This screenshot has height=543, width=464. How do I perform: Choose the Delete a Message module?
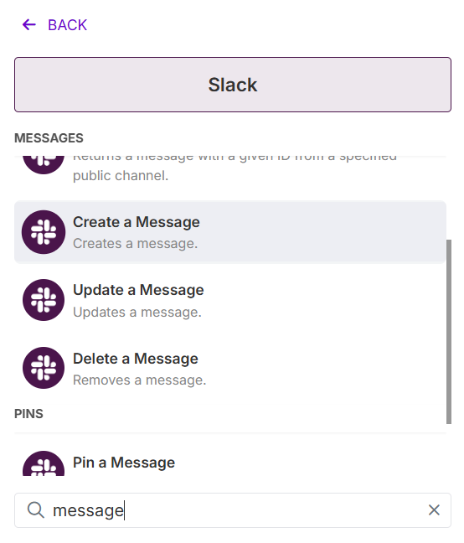click(x=230, y=368)
